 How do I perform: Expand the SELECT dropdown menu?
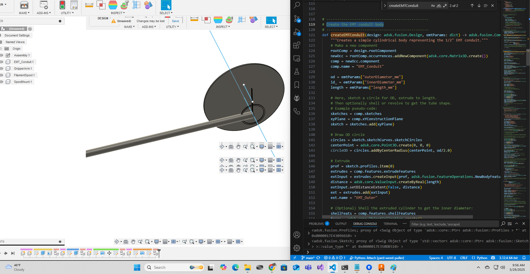click(166, 13)
